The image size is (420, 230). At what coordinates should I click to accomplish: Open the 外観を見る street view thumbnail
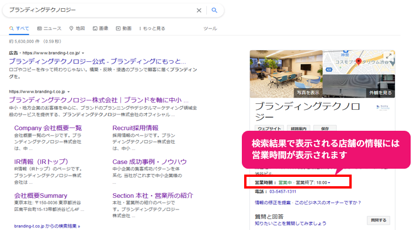click(359, 86)
